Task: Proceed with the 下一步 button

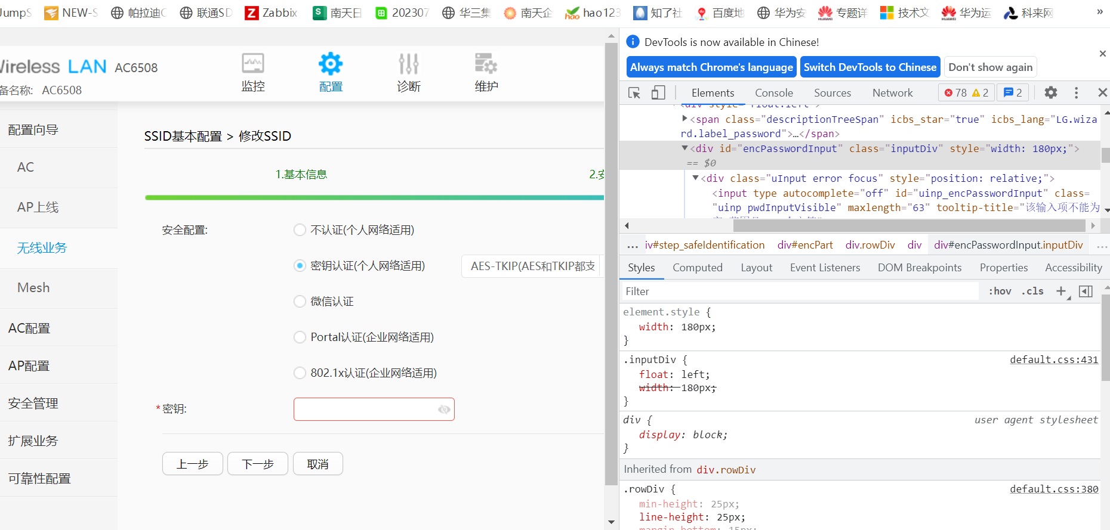Action: tap(258, 464)
